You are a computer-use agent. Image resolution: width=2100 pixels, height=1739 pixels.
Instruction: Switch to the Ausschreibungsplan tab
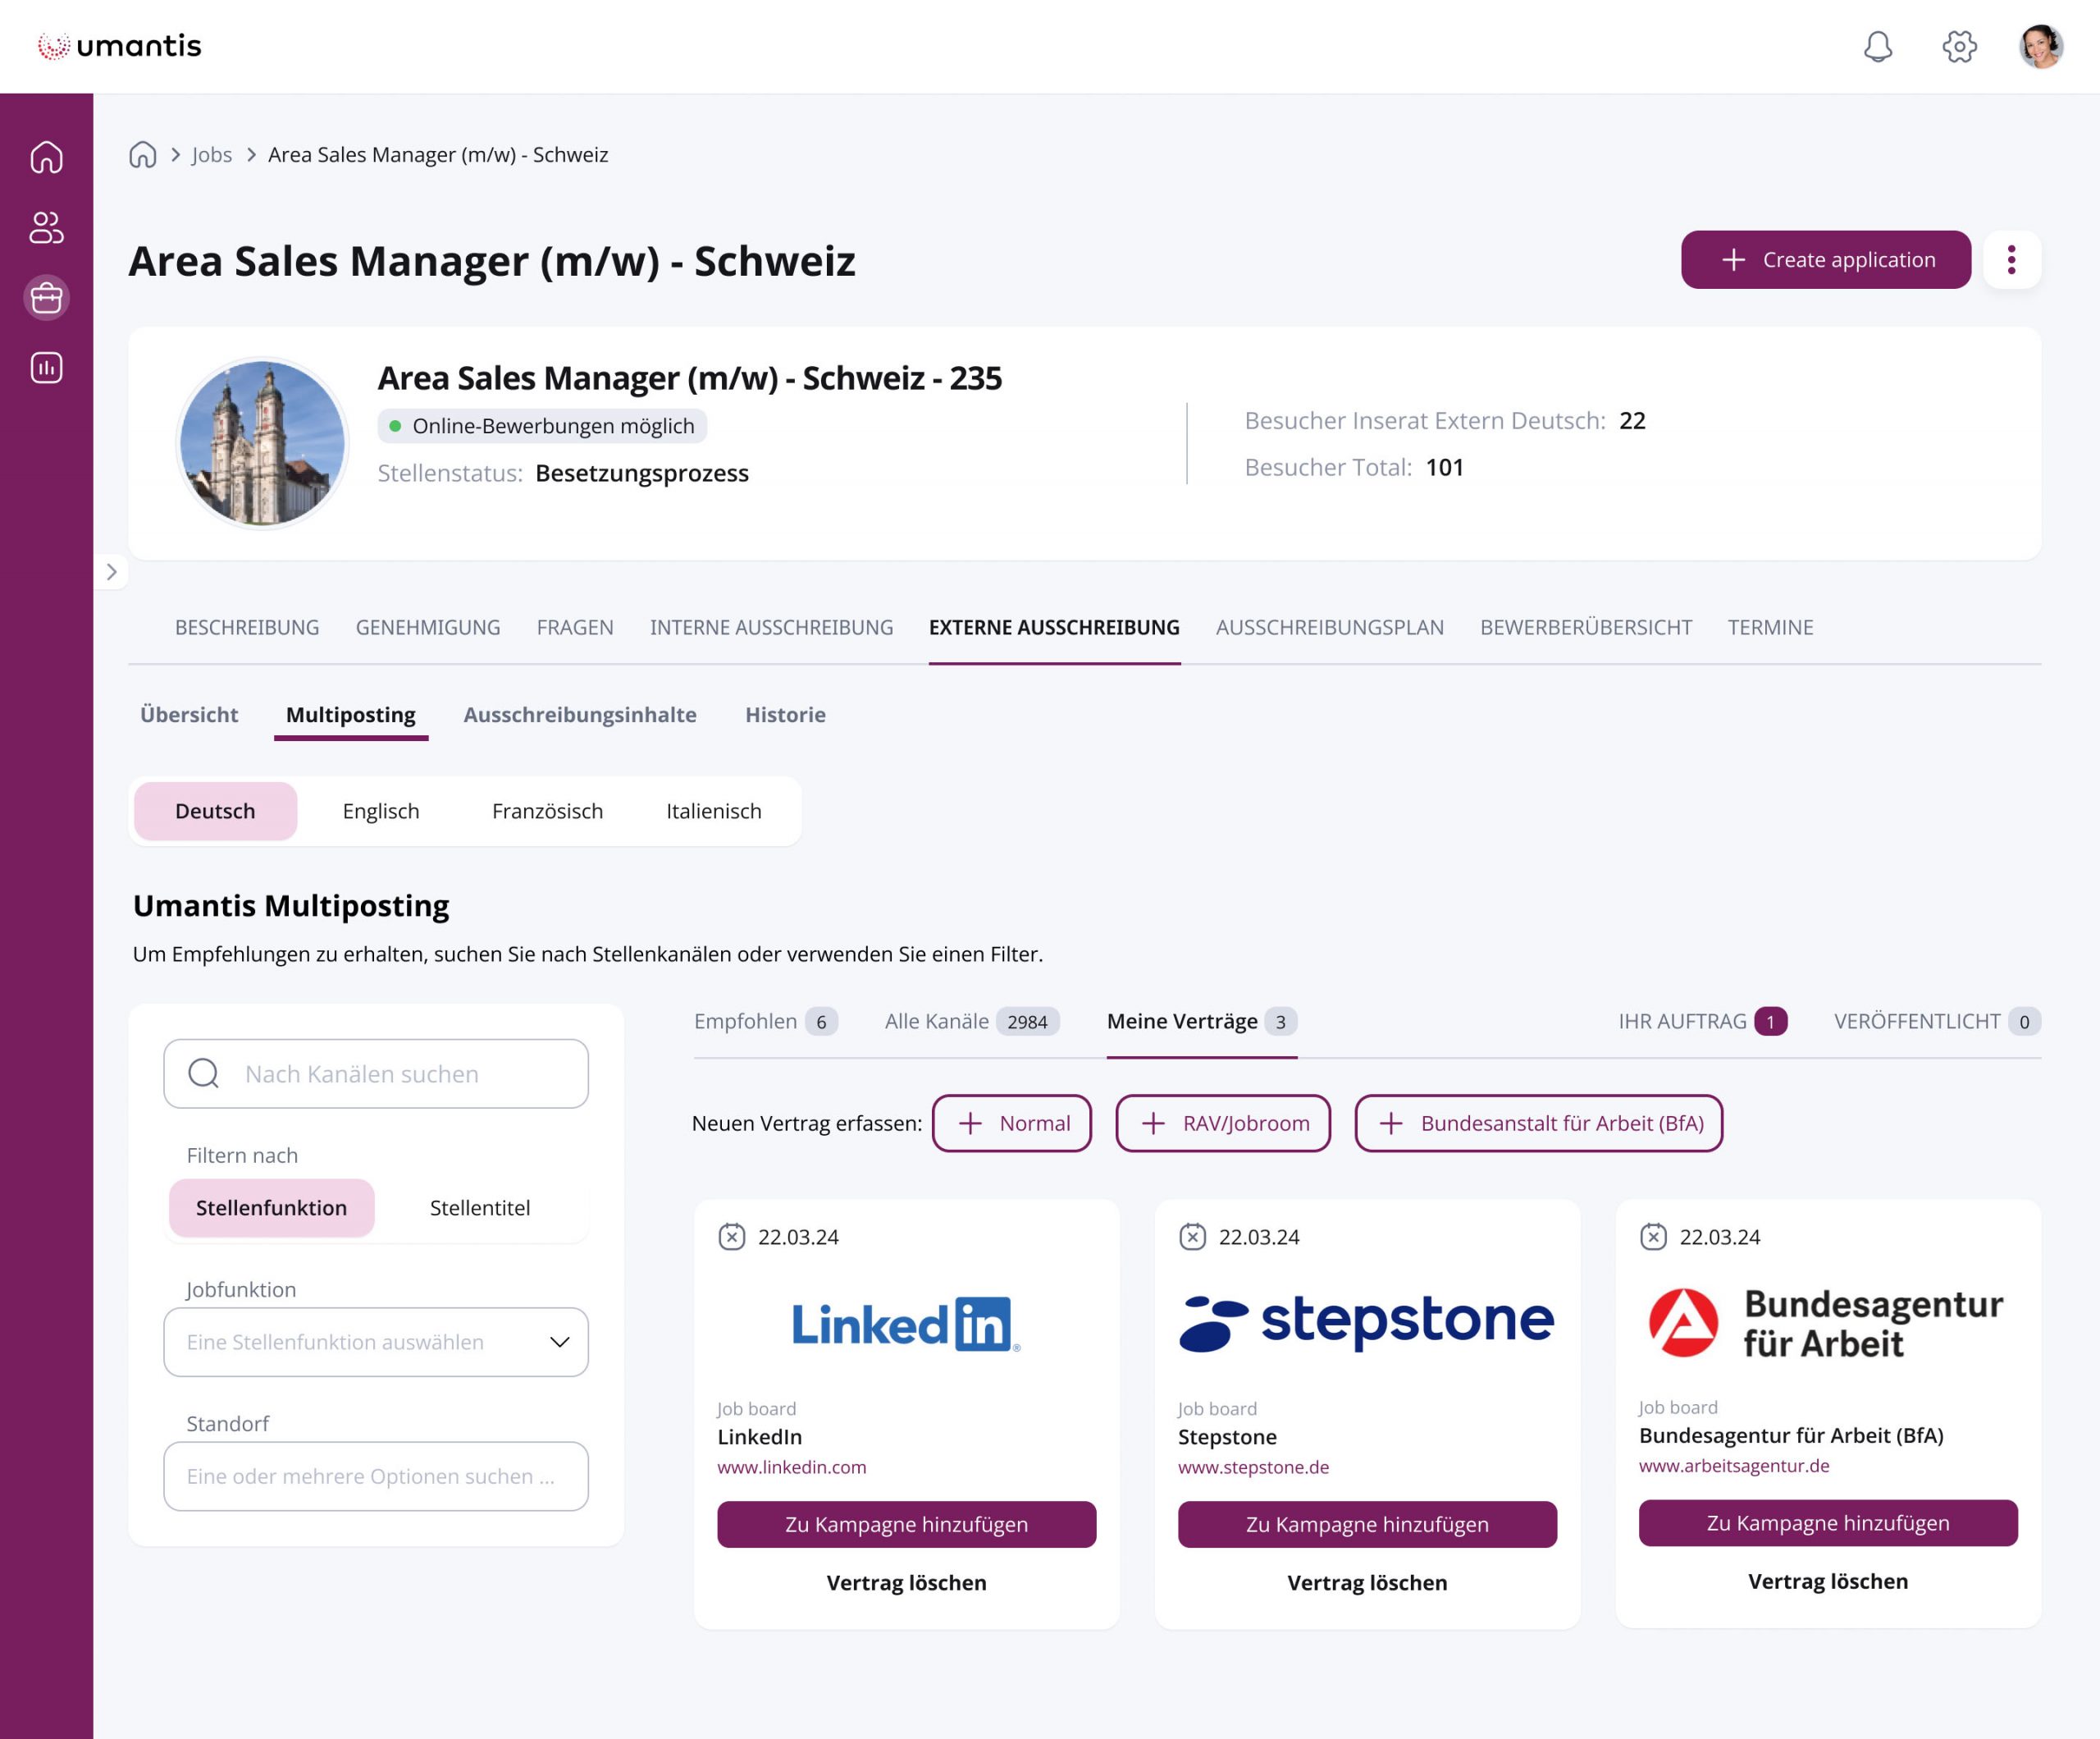click(x=1329, y=627)
